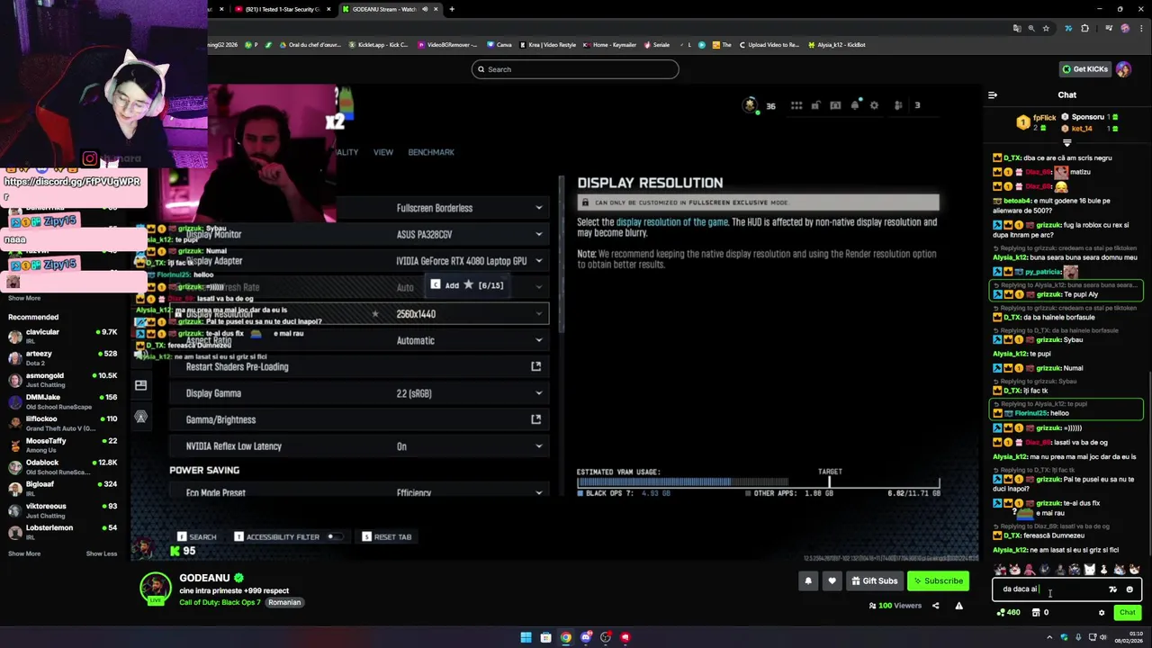Collapse the chat panel with arrow icon
Screen dimensions: 1152x648
pyautogui.click(x=993, y=94)
